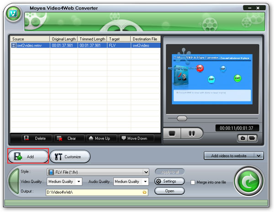Click the video preview thumbnail
Image resolution: width=274 pixels, height=212 pixels.
click(212, 79)
